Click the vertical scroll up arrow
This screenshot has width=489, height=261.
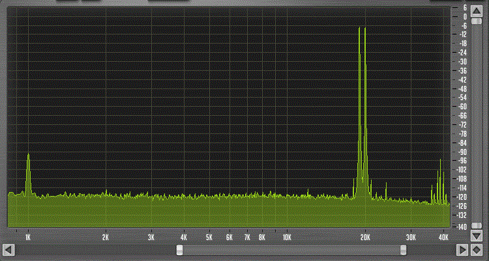click(x=477, y=12)
